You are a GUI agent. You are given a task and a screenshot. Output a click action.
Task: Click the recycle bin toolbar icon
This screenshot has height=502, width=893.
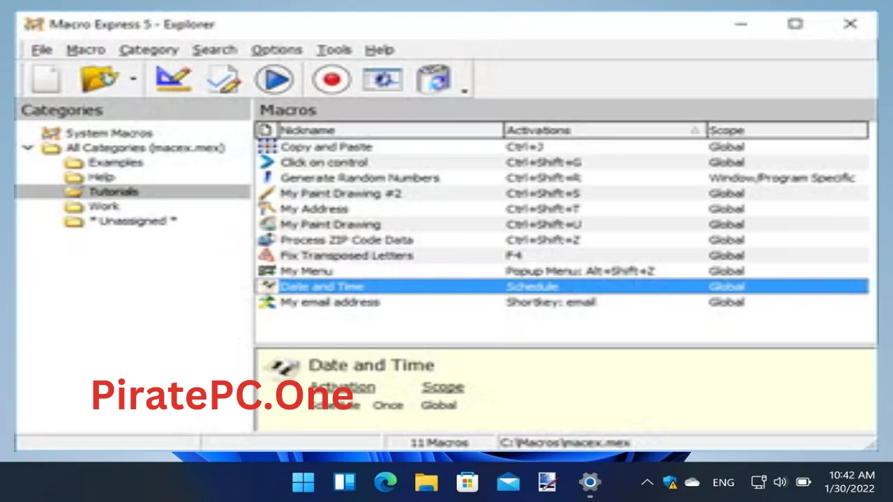tap(433, 79)
